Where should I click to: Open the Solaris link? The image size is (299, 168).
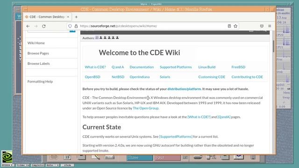(165, 77)
